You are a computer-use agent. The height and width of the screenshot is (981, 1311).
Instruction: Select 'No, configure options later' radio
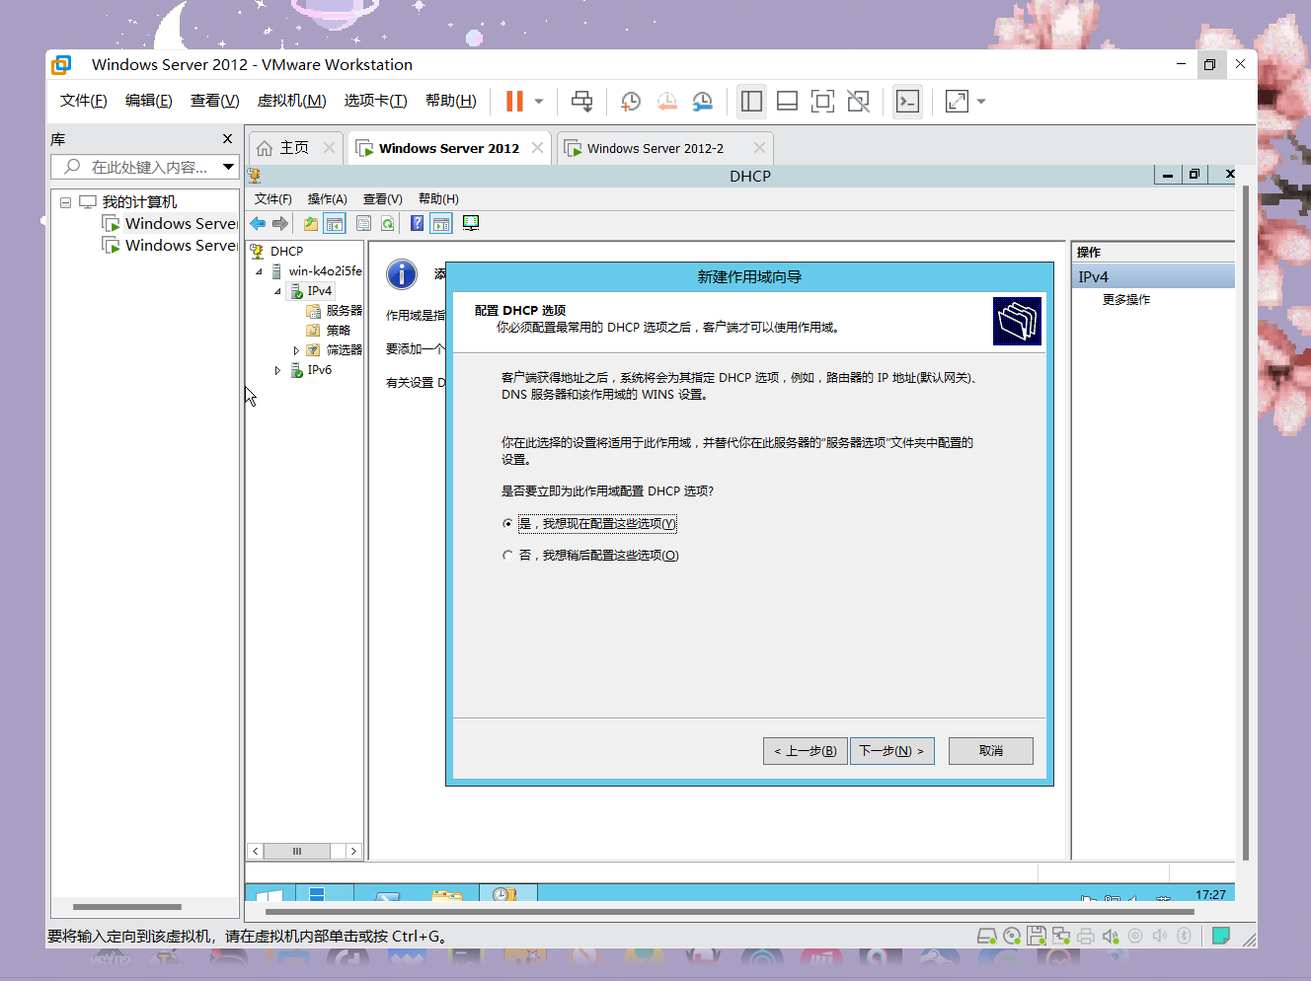click(507, 556)
